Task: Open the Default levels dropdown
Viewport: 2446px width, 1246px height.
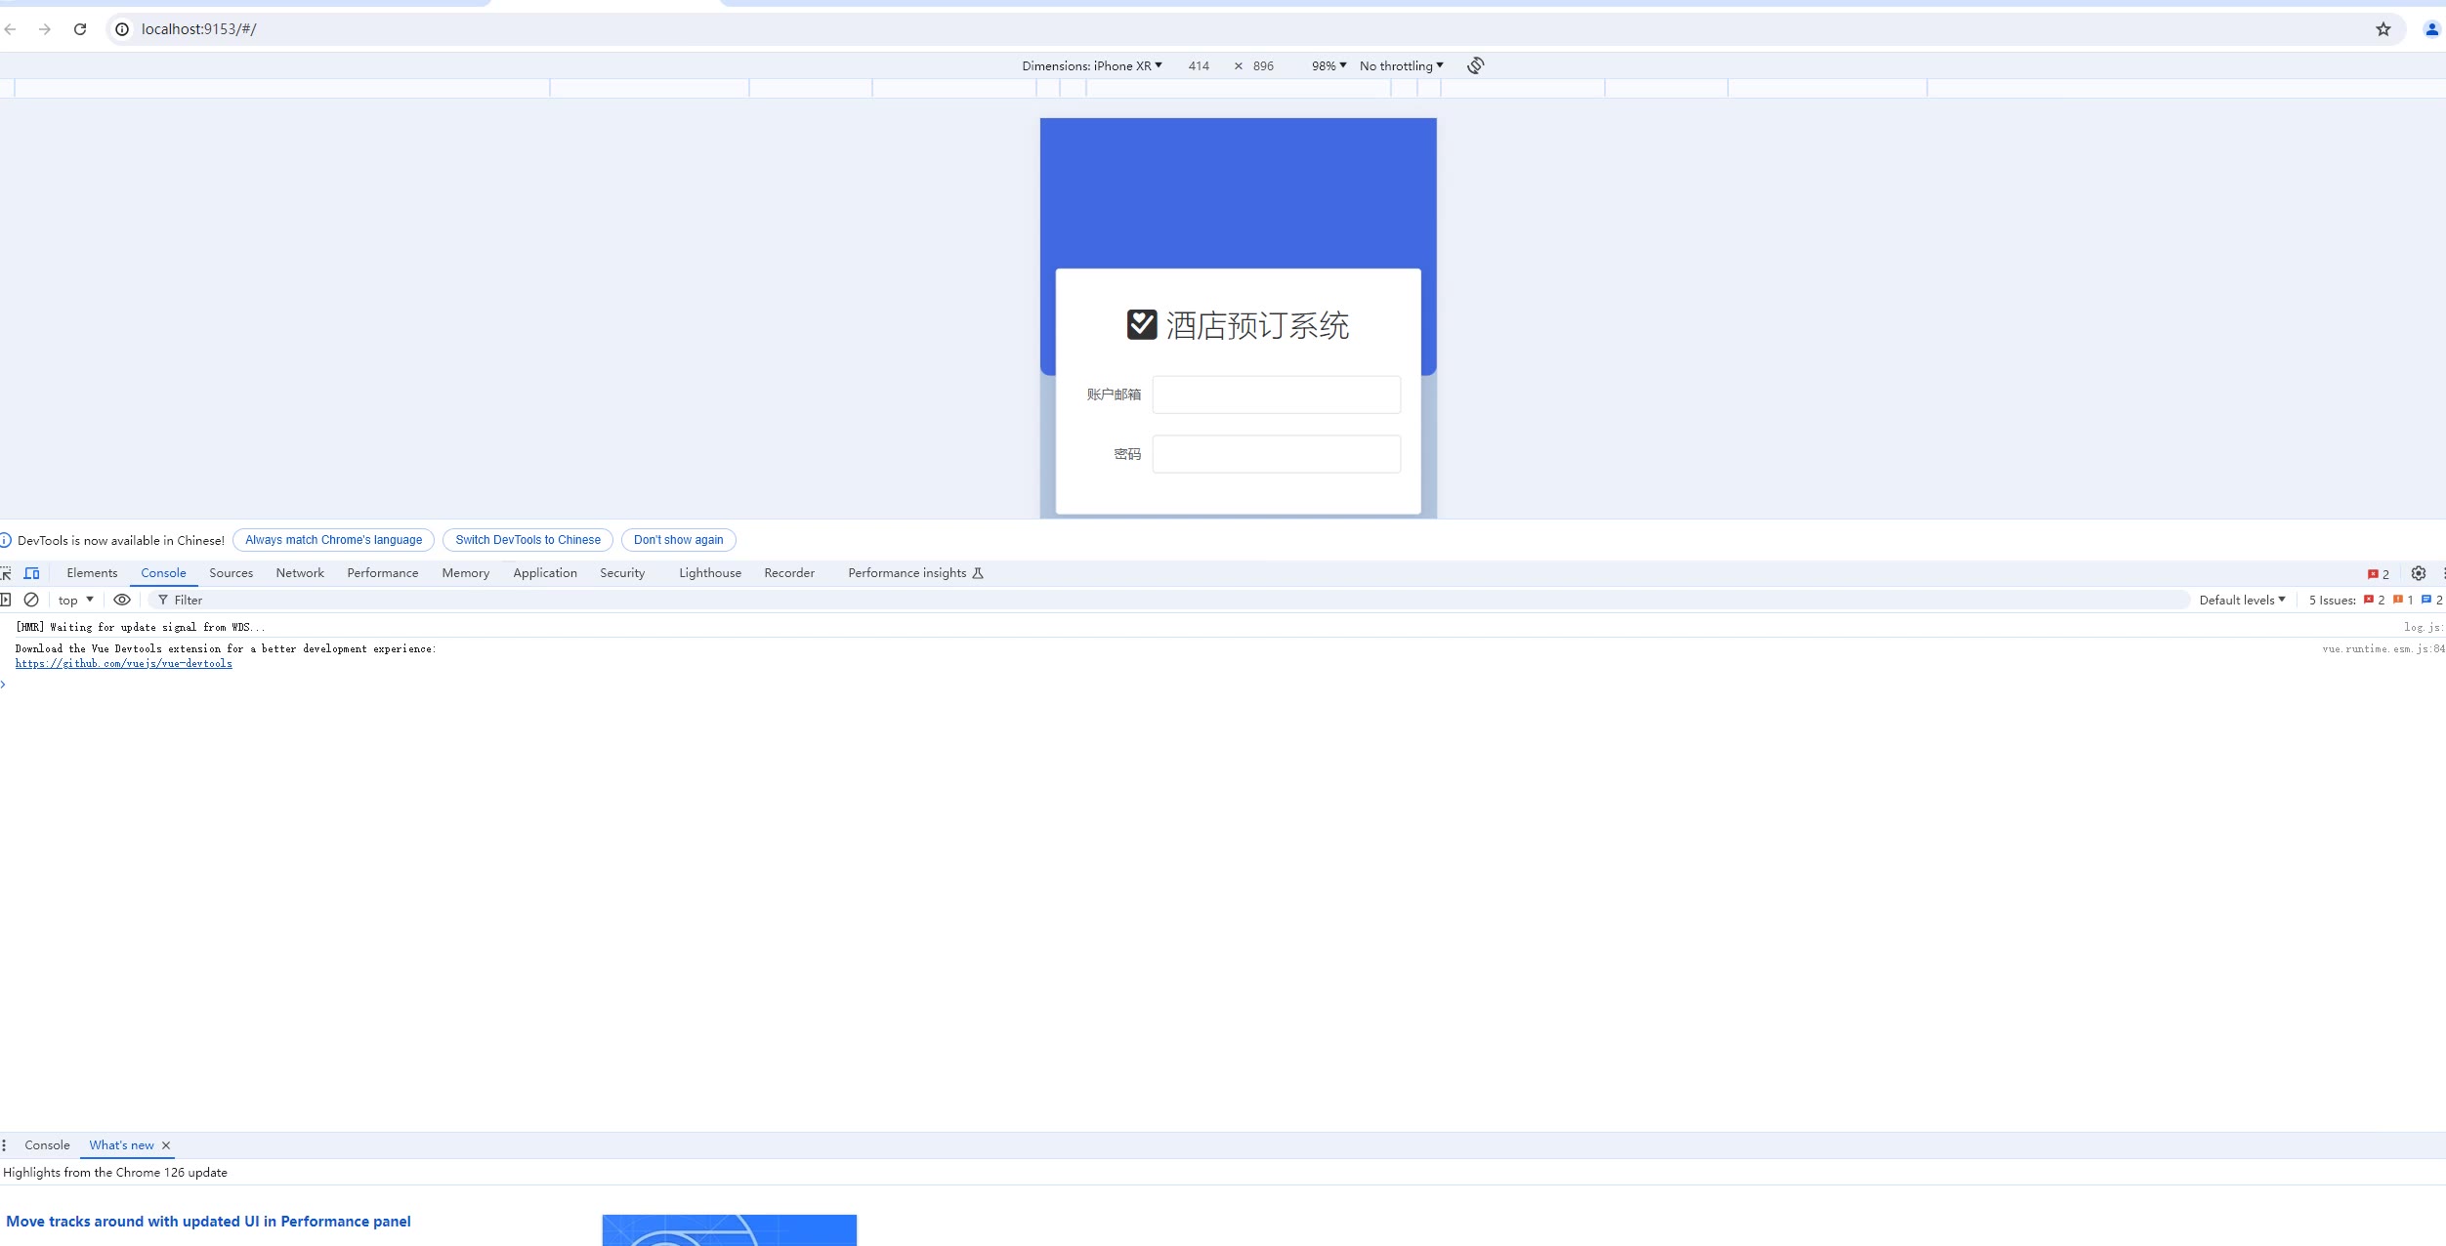Action: (2242, 600)
